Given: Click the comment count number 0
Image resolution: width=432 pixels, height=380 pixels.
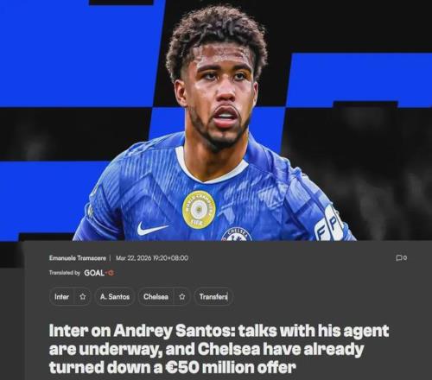Looking at the screenshot, I should pyautogui.click(x=405, y=257).
